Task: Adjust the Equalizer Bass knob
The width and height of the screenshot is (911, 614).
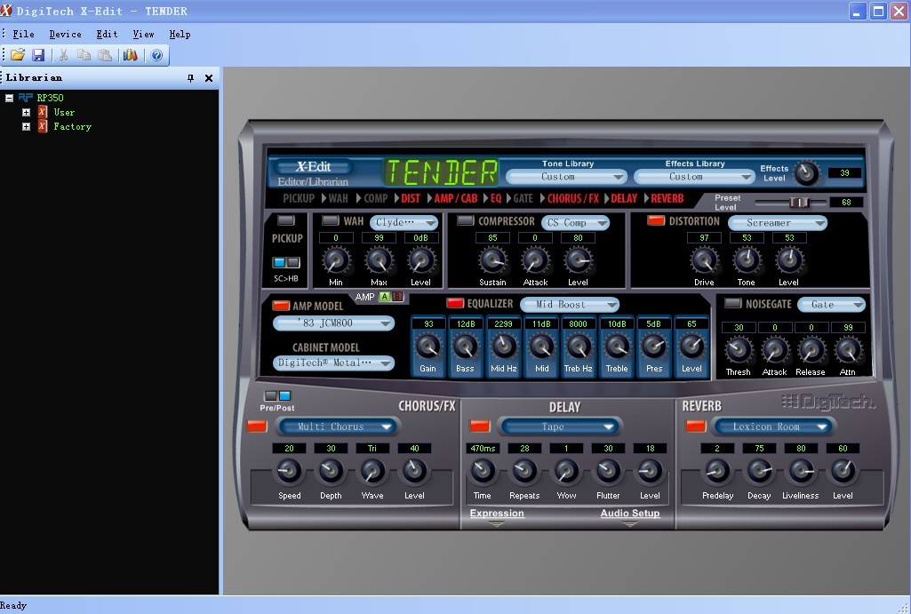Action: pos(466,347)
